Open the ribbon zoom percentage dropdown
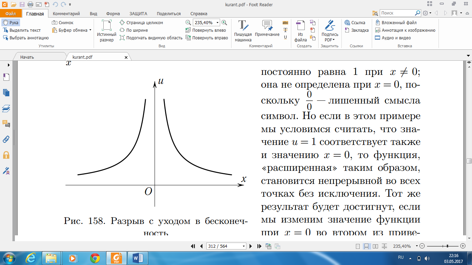Image resolution: width=472 pixels, height=265 pixels. coord(217,22)
